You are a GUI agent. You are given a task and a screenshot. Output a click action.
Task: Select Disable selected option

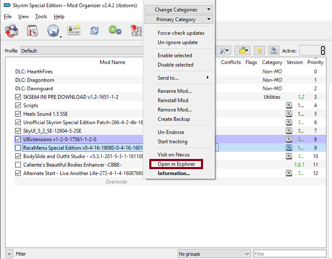176,65
